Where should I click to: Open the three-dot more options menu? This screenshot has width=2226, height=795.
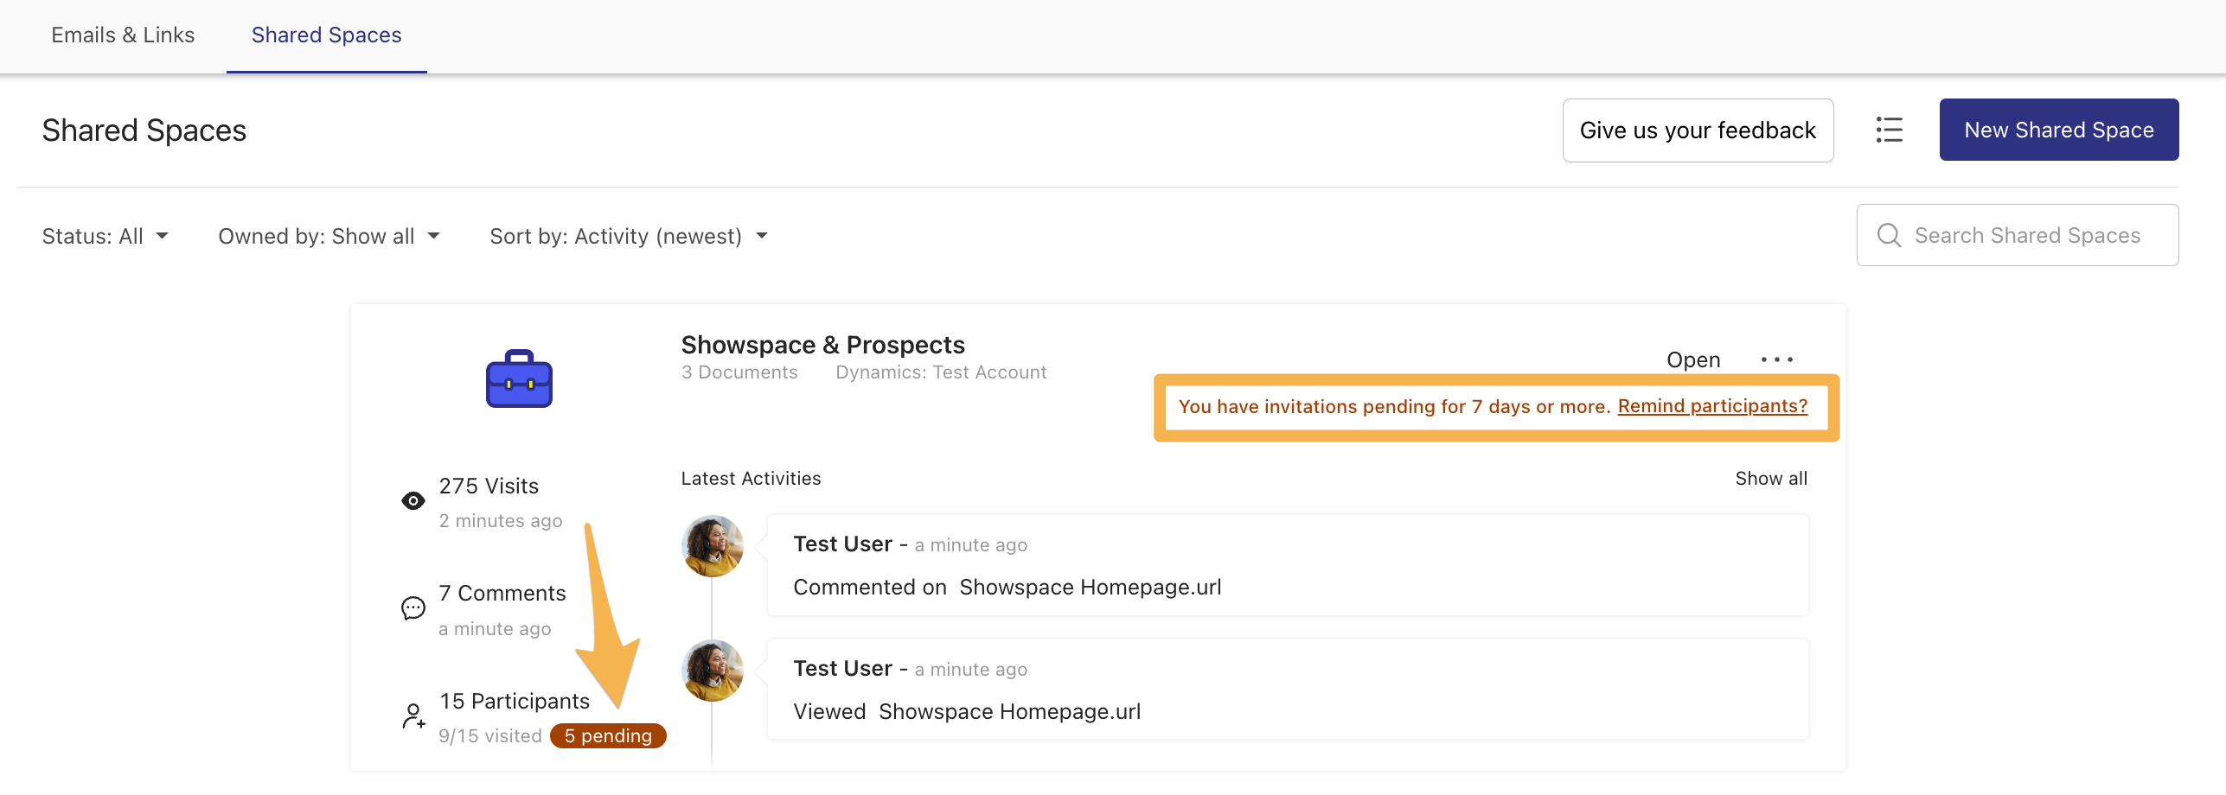pyautogui.click(x=1776, y=359)
